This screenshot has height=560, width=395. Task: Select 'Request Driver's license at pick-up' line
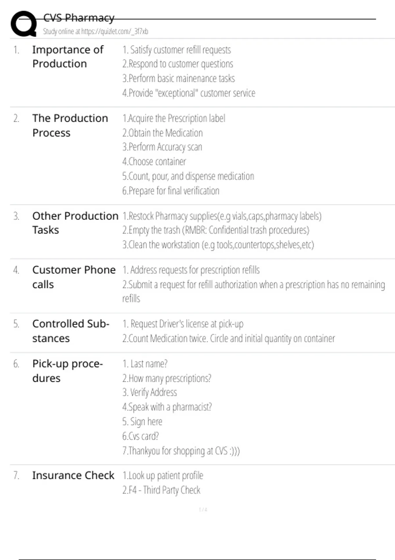183,324
